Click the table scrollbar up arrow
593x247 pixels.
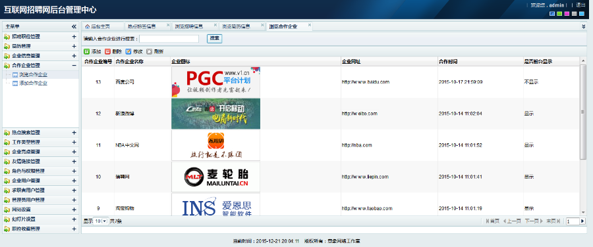(x=583, y=61)
